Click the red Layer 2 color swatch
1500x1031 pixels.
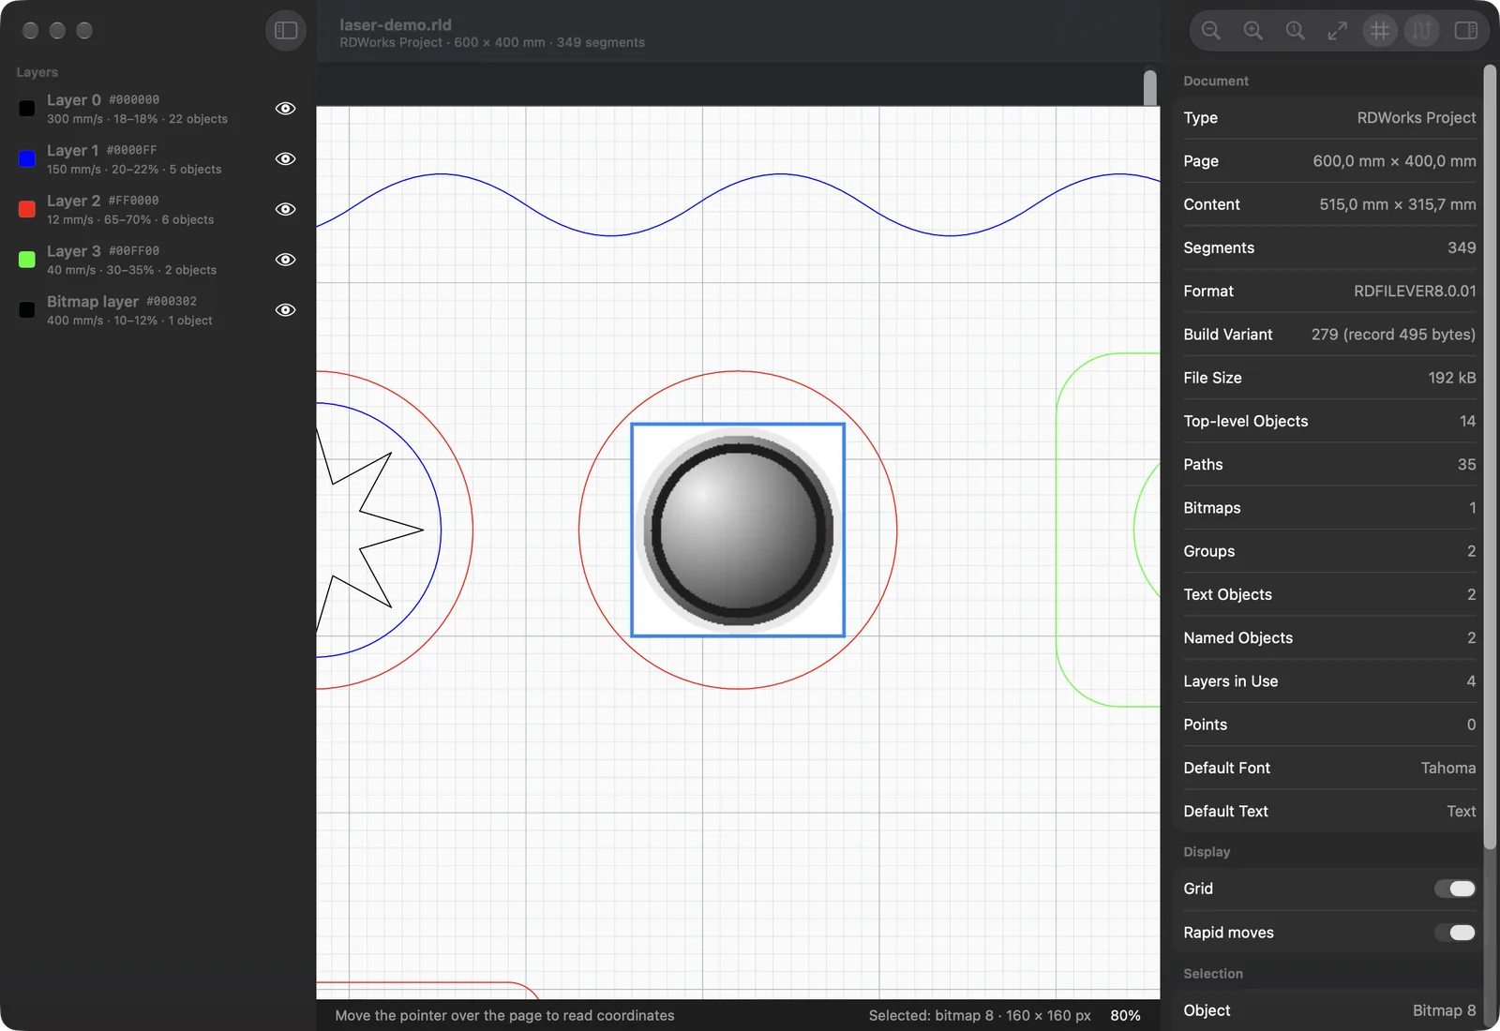click(x=27, y=209)
